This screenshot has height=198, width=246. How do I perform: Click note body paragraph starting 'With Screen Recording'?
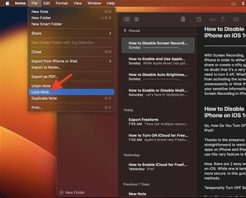tap(225, 74)
